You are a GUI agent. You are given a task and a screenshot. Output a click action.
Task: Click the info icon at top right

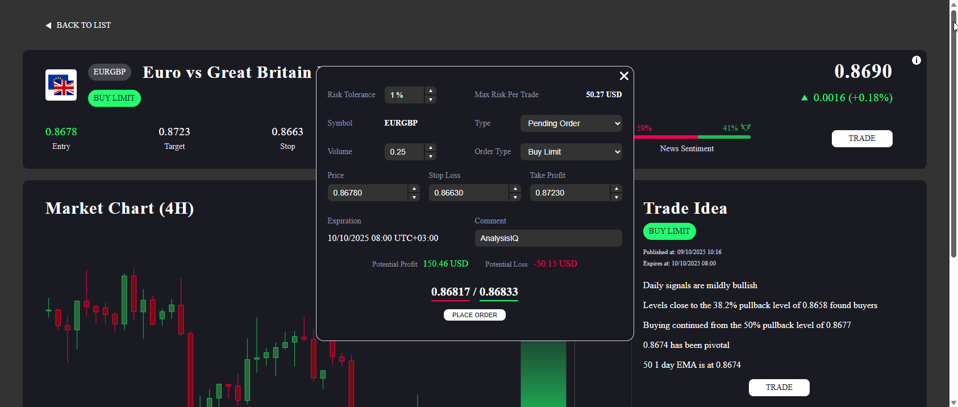[916, 60]
